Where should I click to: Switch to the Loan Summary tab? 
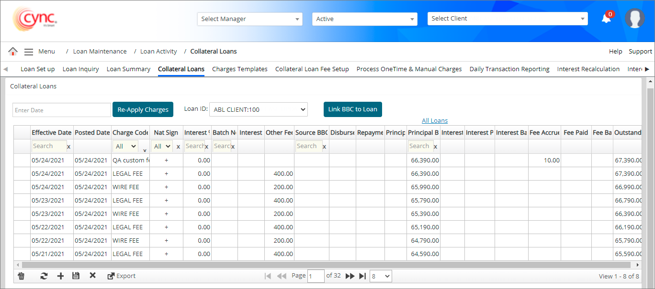(x=128, y=69)
